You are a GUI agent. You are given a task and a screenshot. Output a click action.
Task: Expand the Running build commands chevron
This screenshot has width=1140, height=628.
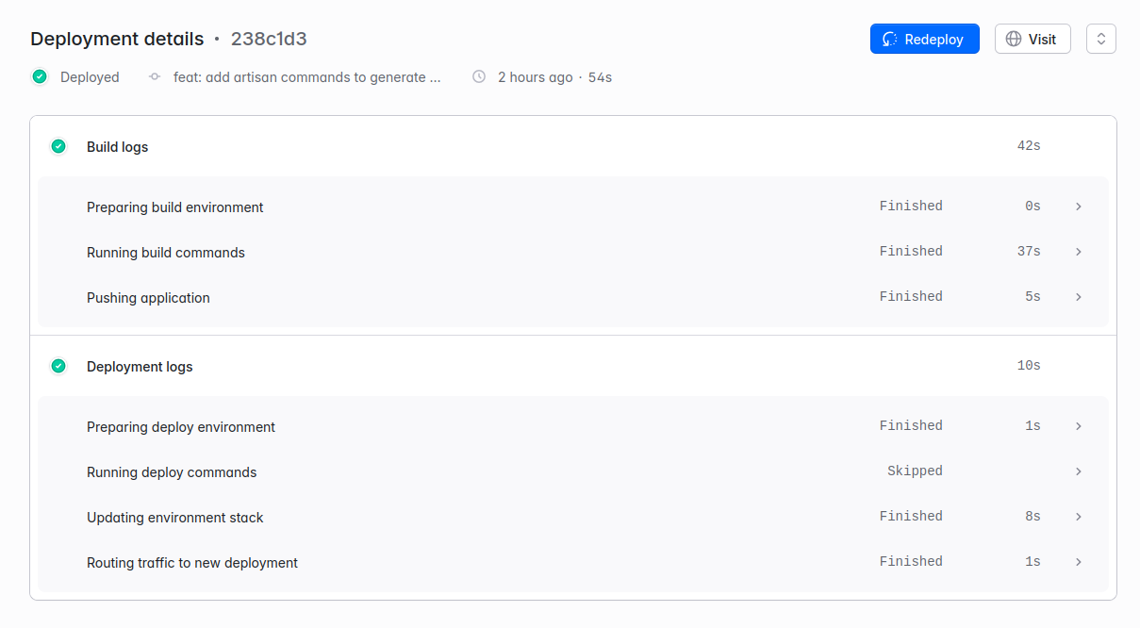(1079, 252)
